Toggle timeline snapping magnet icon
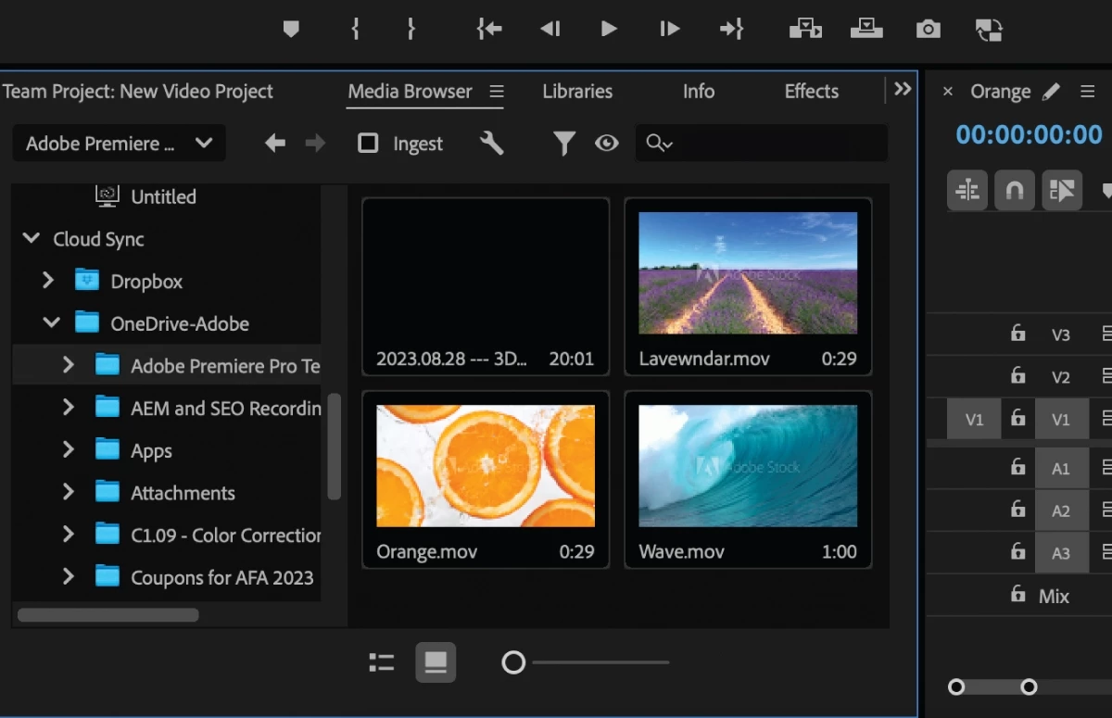This screenshot has width=1112, height=718. point(1015,191)
